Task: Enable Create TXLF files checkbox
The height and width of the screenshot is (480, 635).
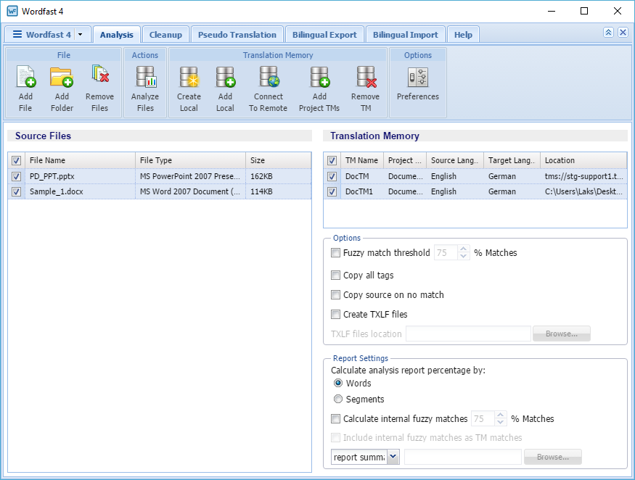Action: [x=335, y=314]
